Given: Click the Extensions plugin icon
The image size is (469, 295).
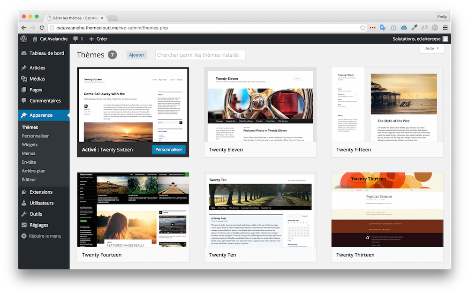Looking at the screenshot, I should pyautogui.click(x=24, y=192).
